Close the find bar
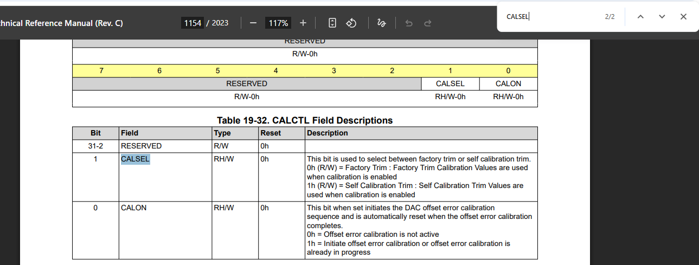Viewport: 699px width, 265px height. pos(683,16)
